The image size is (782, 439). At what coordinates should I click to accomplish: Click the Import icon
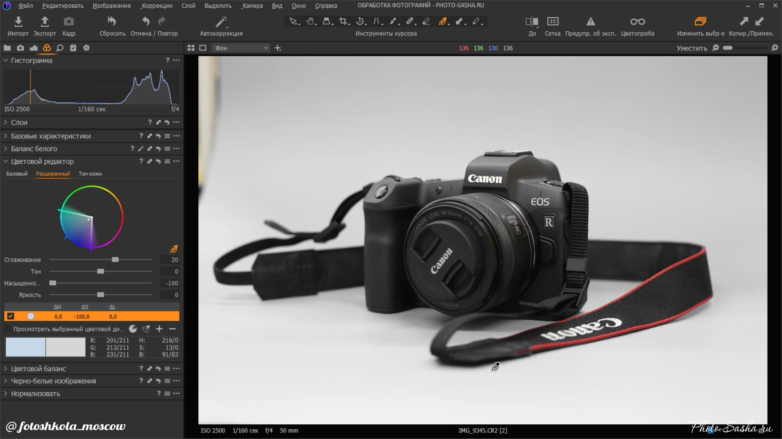[18, 22]
